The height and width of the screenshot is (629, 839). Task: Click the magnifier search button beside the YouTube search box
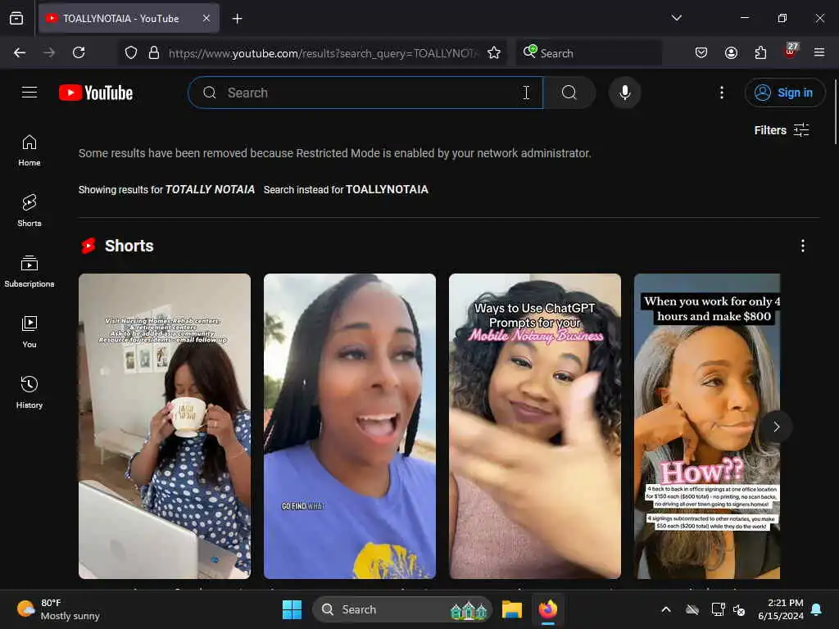(569, 93)
